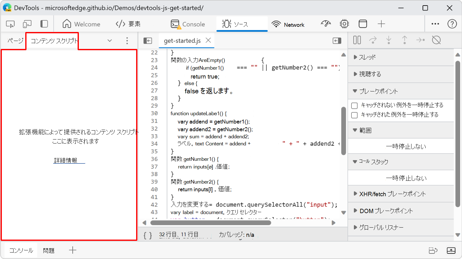
Task: Open the Application tool icon
Action: tap(363, 24)
